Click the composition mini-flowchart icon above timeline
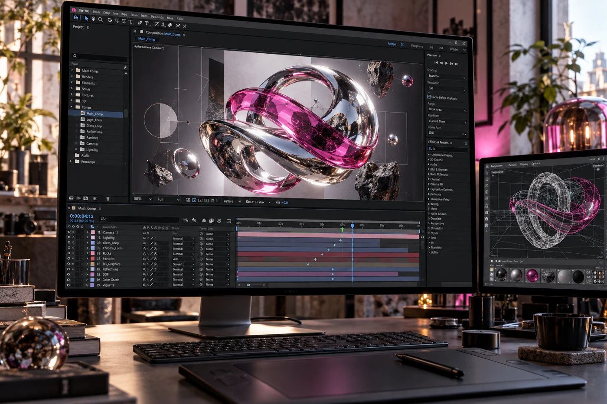This screenshot has width=607, height=404. (186, 220)
